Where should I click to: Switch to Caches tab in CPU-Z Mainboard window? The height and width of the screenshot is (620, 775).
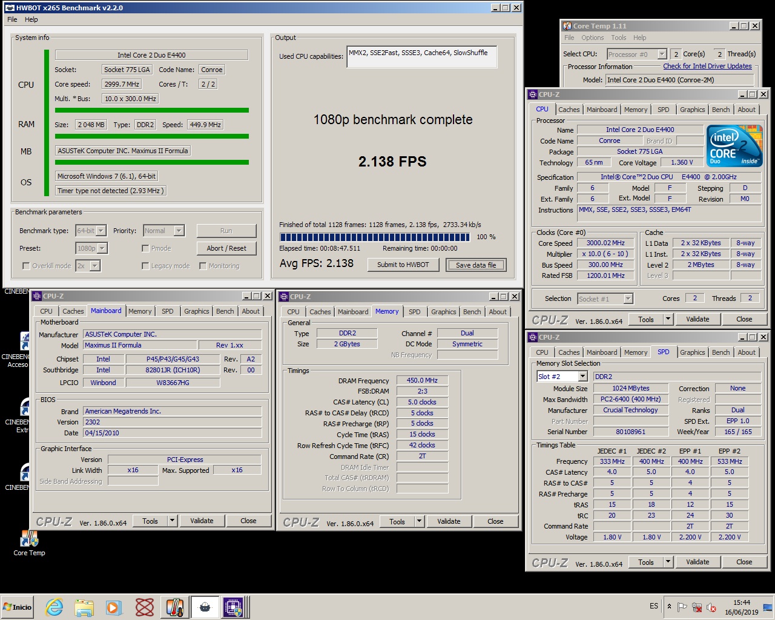pos(73,311)
